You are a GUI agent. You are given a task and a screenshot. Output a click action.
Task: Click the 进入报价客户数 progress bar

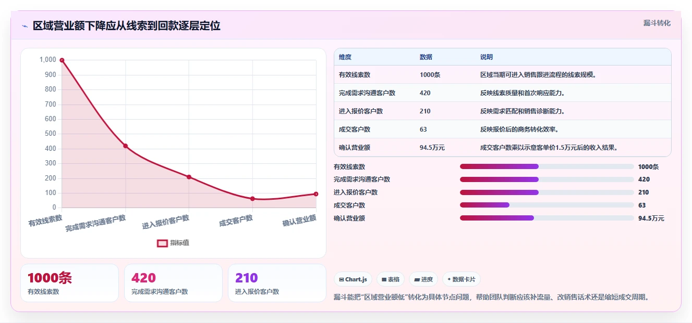(547, 192)
